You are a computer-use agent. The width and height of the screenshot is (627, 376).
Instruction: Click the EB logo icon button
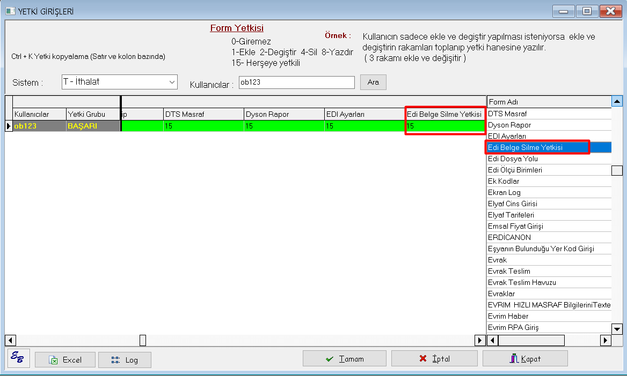pyautogui.click(x=19, y=358)
